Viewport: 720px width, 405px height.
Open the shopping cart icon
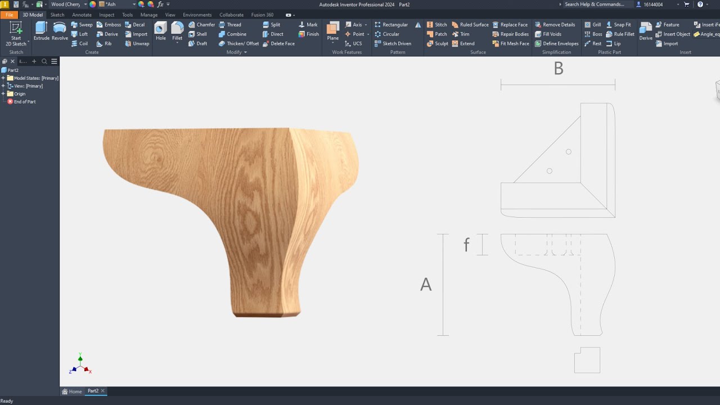[687, 4]
